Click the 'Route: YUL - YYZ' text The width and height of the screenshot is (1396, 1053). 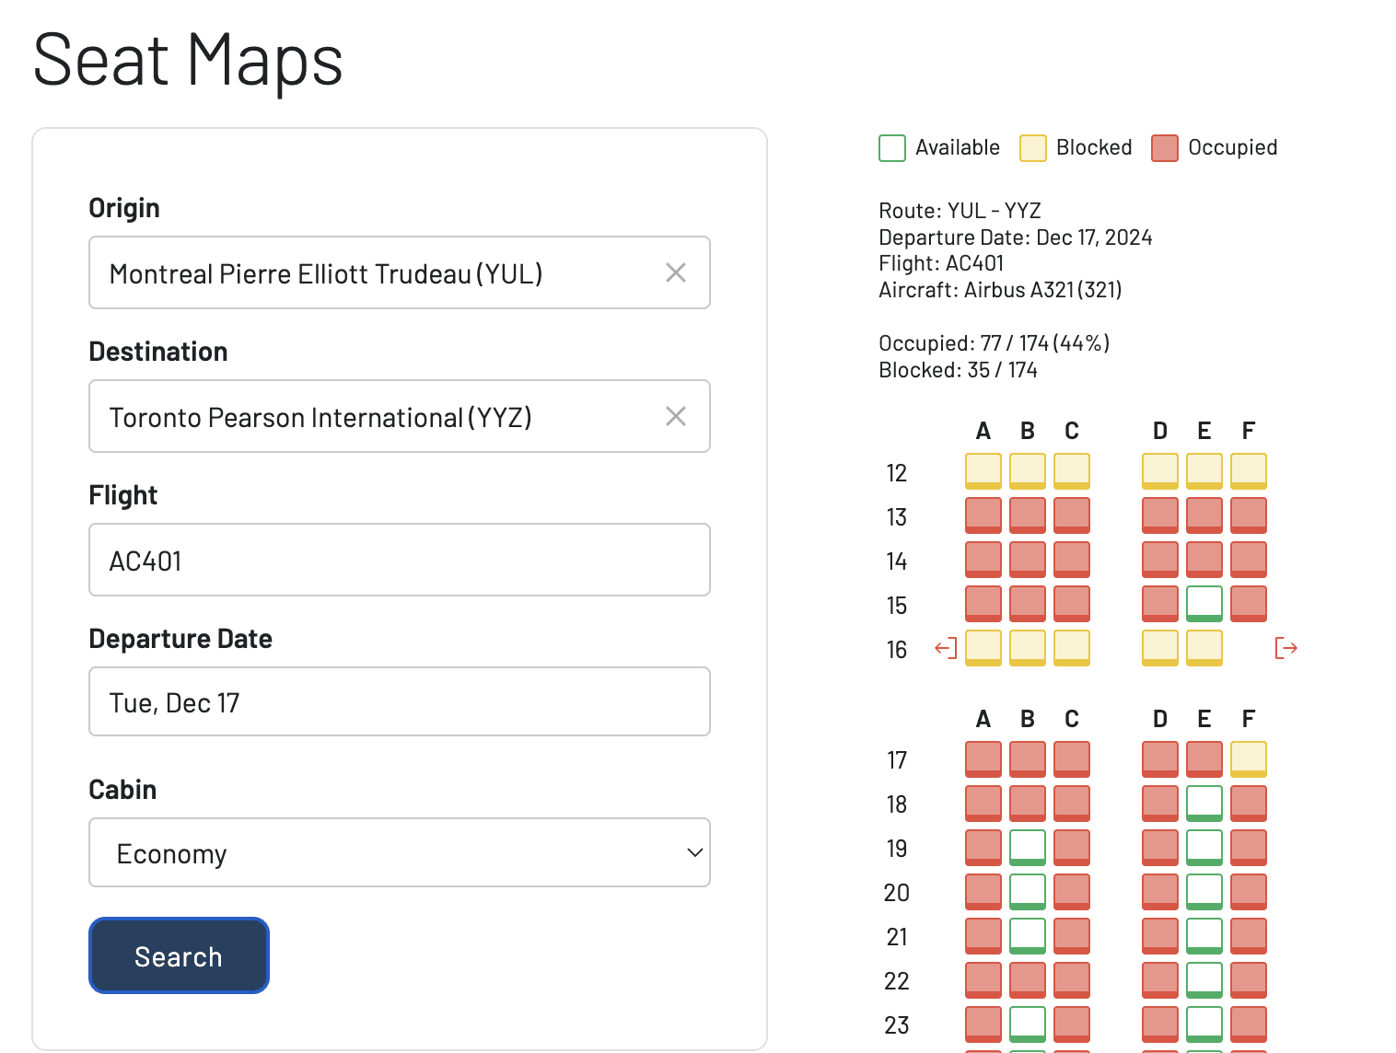(x=960, y=211)
